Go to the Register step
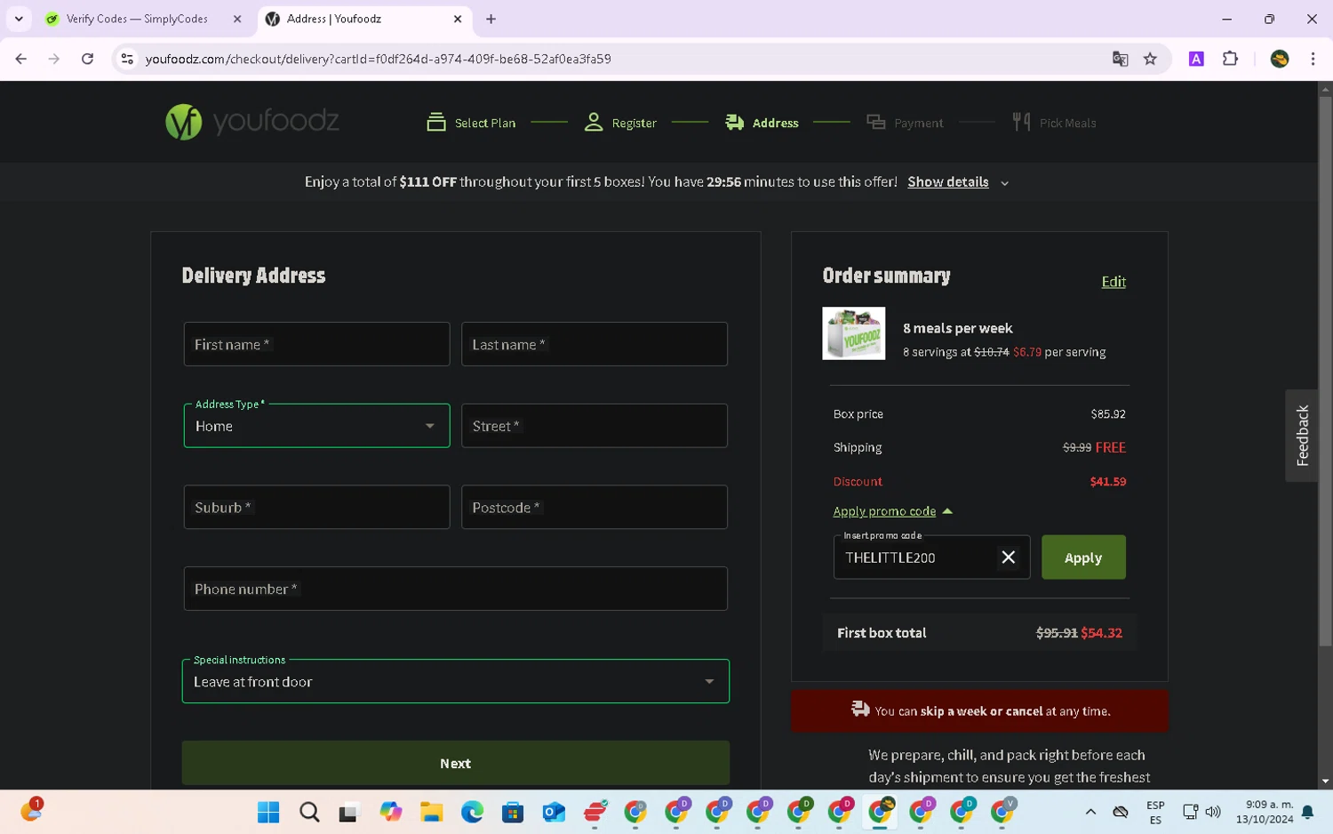1333x834 pixels. (x=620, y=123)
